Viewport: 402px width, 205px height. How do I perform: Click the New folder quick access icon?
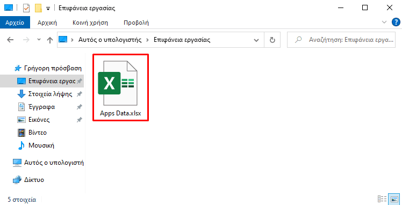pyautogui.click(x=39, y=8)
